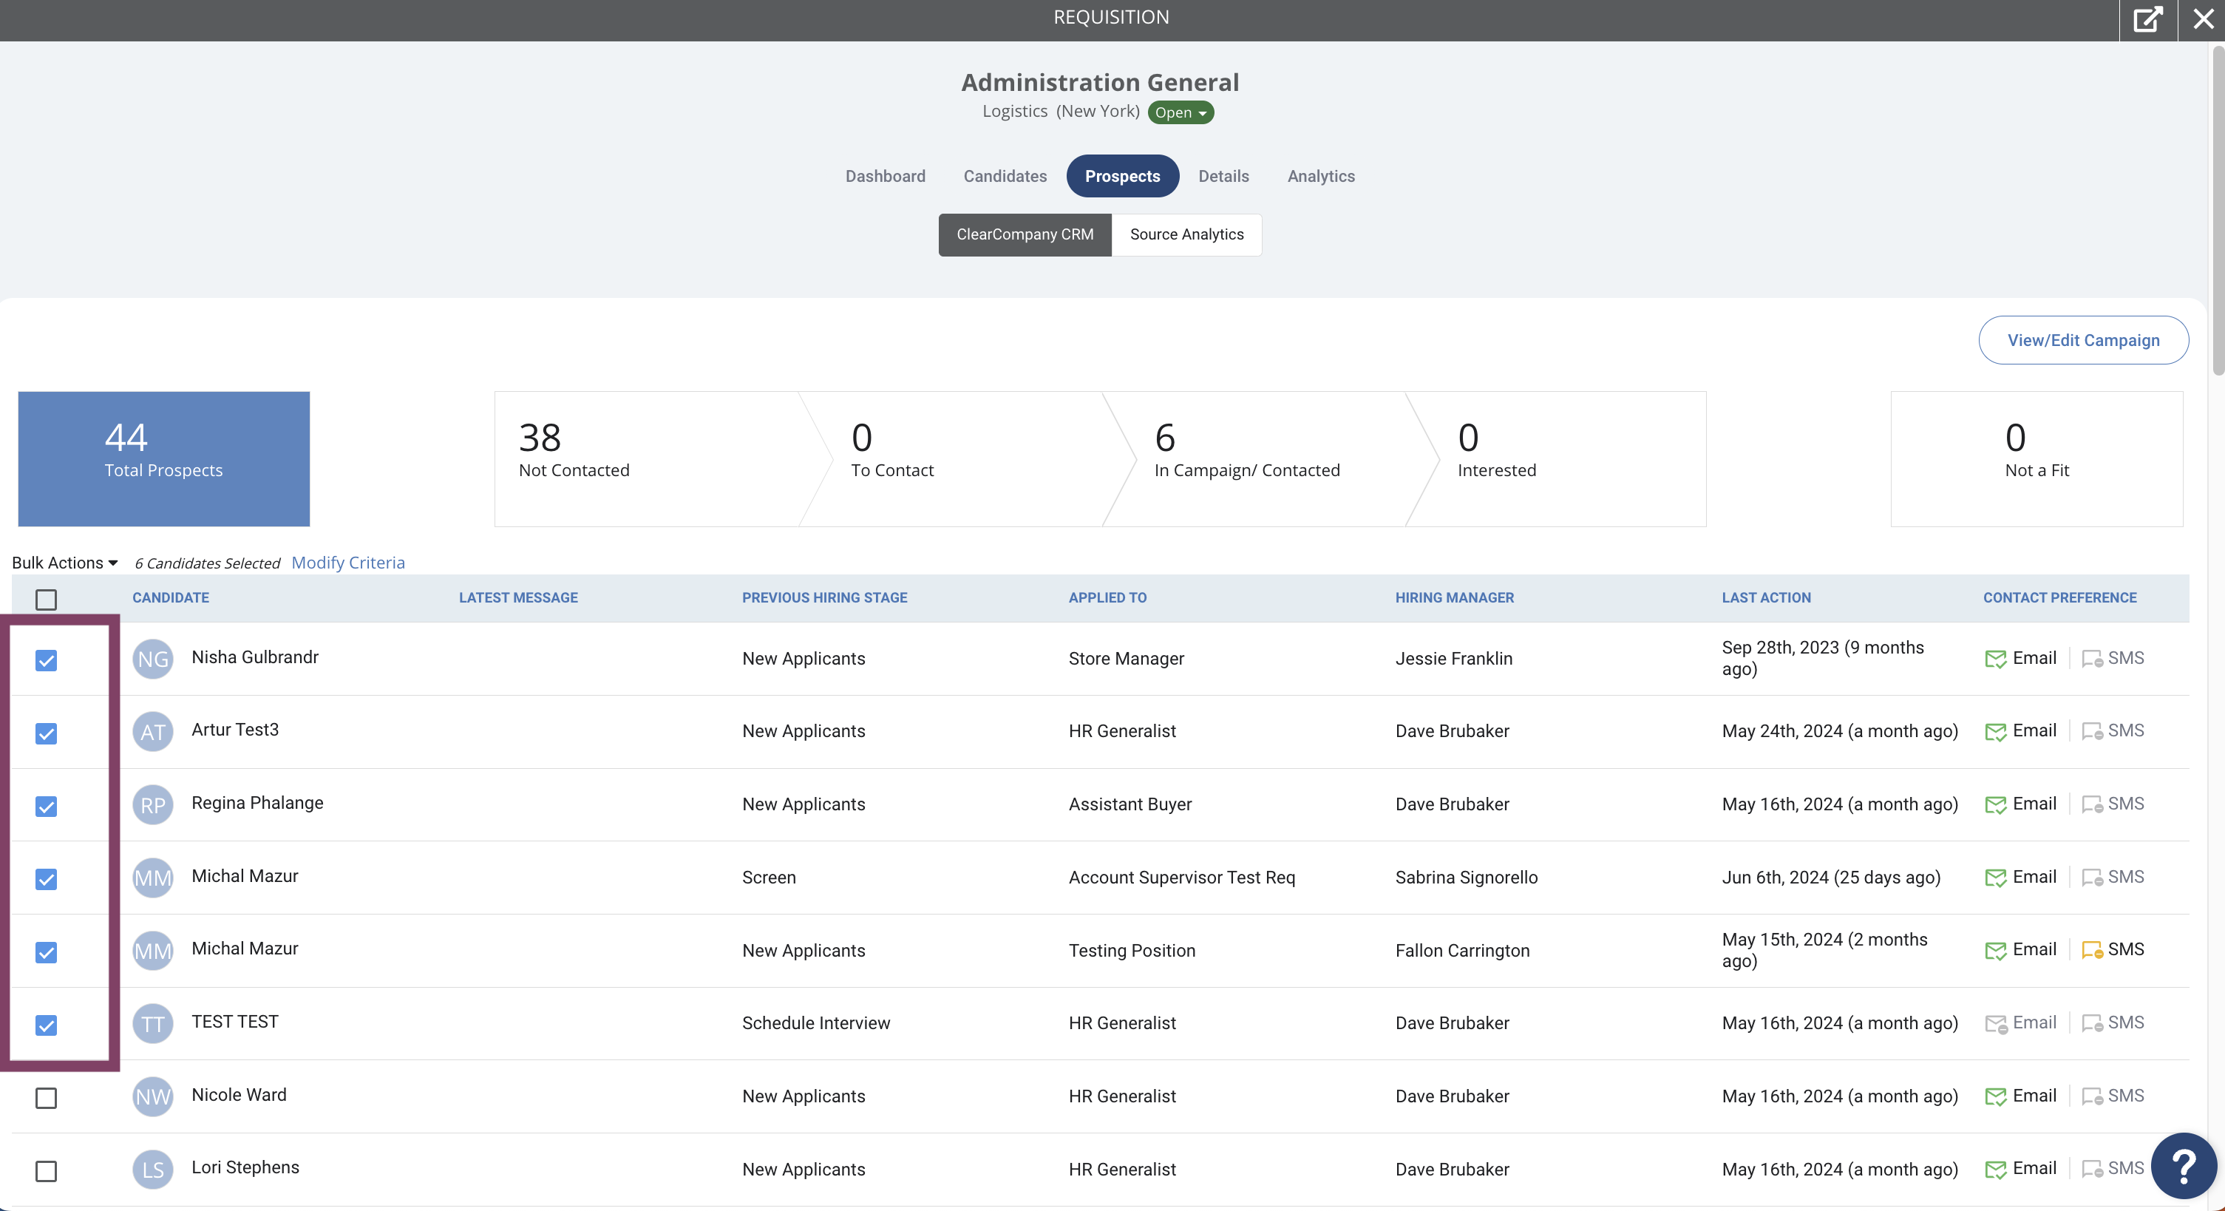
Task: Sort by the Candidate column header
Action: coord(170,597)
